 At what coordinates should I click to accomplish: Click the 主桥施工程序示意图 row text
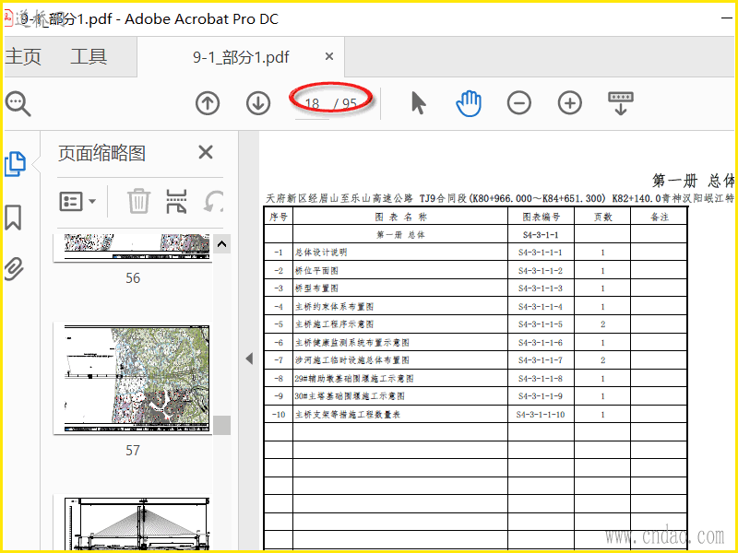coord(334,324)
